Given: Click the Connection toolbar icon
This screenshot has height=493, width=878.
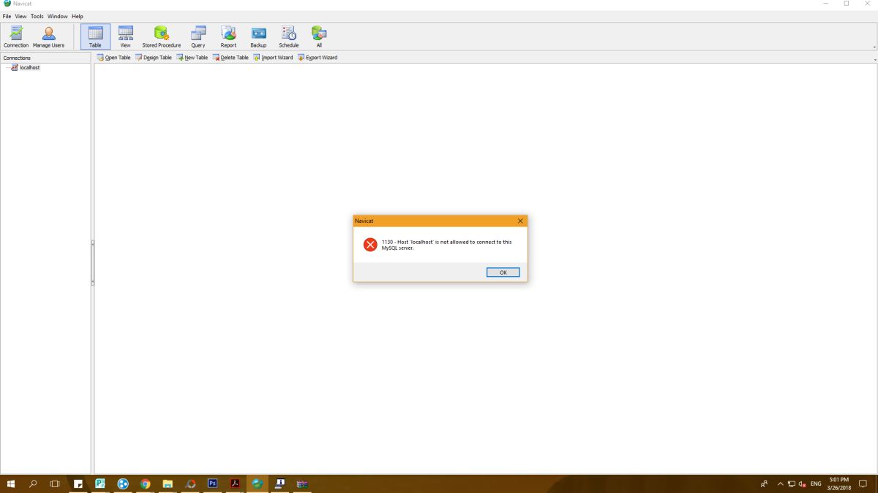Looking at the screenshot, I should pyautogui.click(x=16, y=37).
